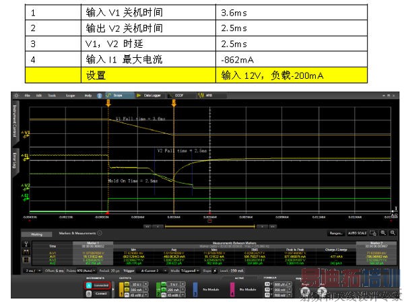Toggle output 1 I1 trace checkbox
404x303 pixels.
click(127, 290)
